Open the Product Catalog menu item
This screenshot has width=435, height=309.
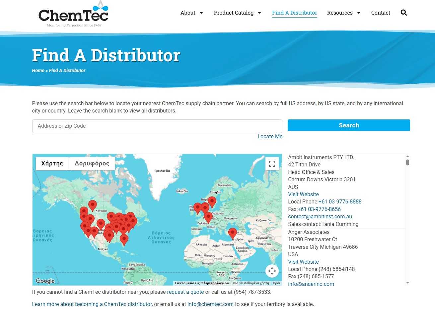(x=234, y=13)
